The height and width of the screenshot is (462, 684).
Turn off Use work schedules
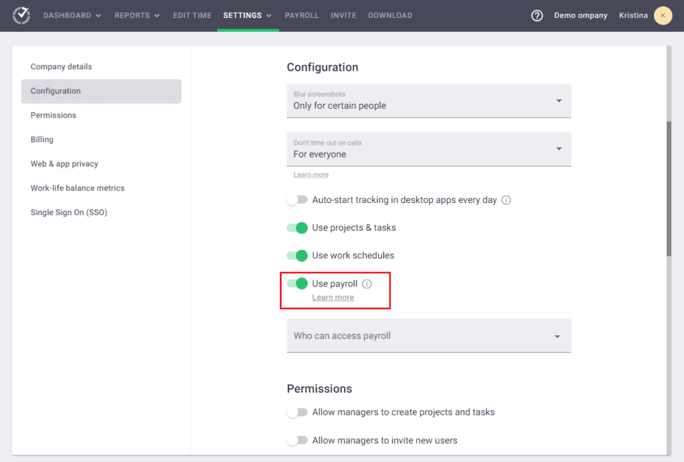click(x=297, y=255)
